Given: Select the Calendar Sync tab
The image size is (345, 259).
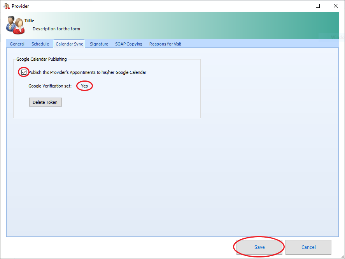Looking at the screenshot, I should pos(69,44).
